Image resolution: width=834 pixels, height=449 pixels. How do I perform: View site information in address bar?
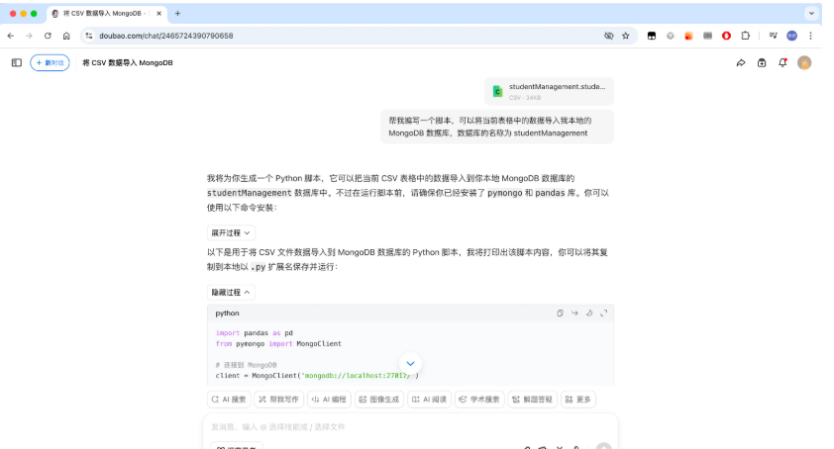click(89, 36)
